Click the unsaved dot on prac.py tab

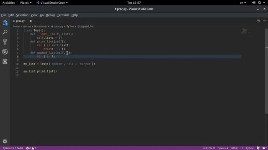(x=31, y=21)
